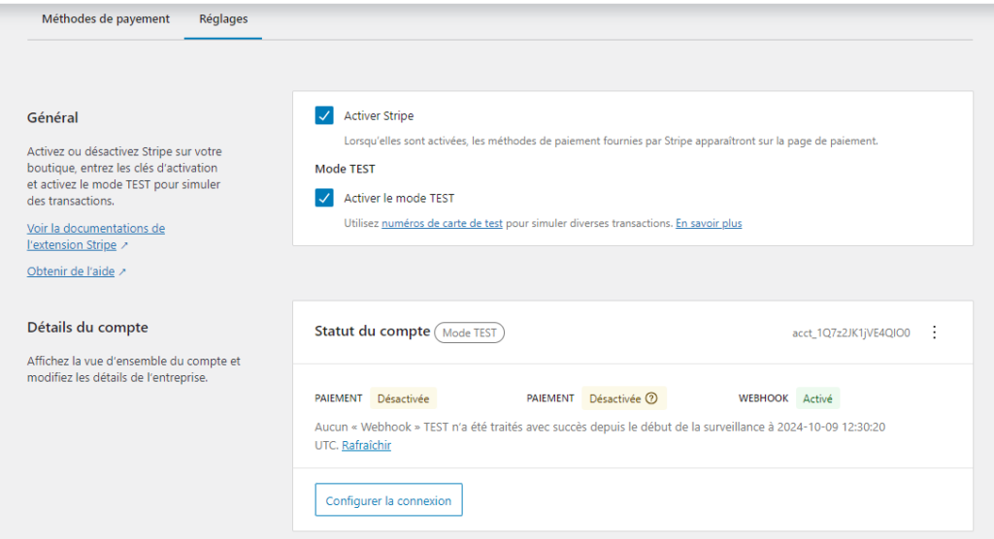Click the Rafraîchir link

[x=366, y=446]
